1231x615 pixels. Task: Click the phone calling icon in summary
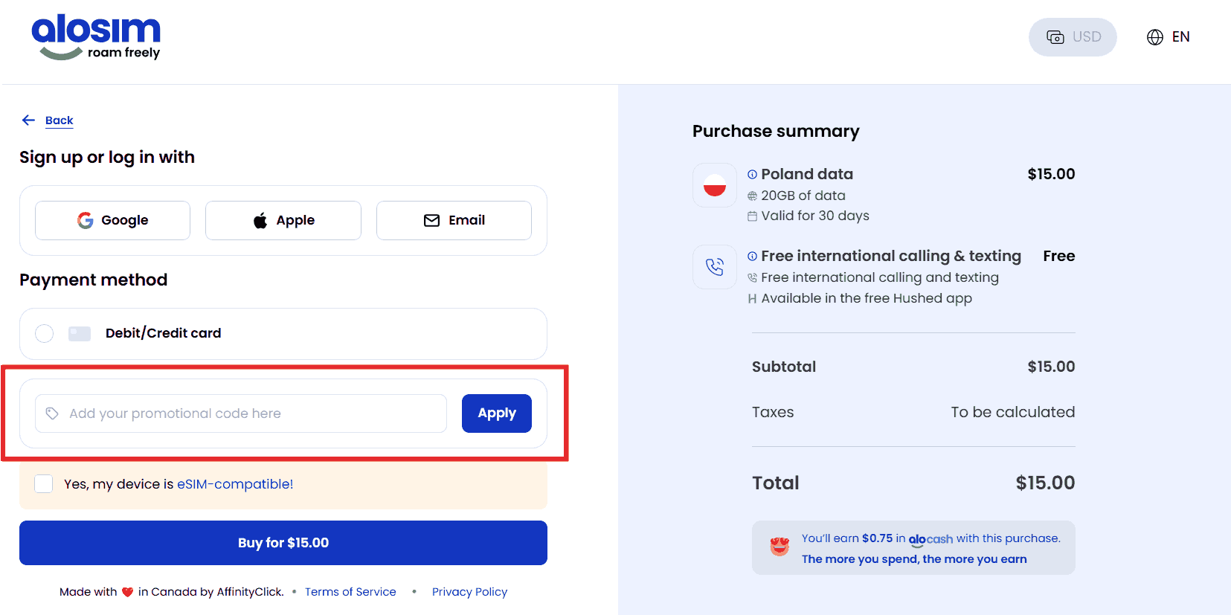(x=714, y=267)
